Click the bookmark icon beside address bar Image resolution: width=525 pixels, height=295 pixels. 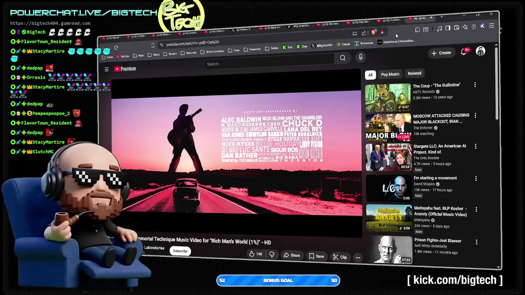(x=153, y=45)
